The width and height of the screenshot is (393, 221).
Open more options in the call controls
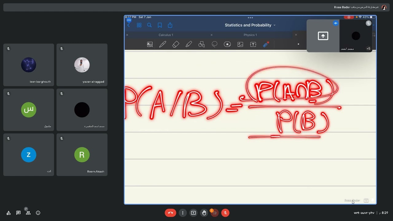[x=183, y=213]
